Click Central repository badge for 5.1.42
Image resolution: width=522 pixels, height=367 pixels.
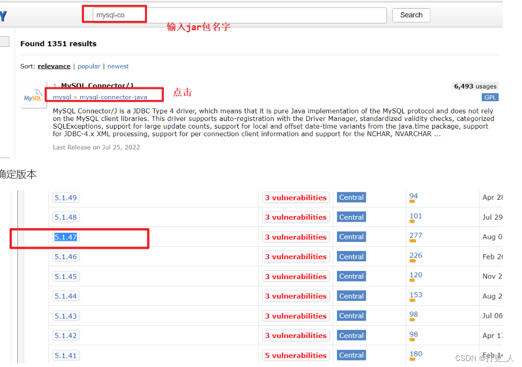(x=351, y=335)
